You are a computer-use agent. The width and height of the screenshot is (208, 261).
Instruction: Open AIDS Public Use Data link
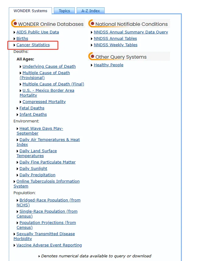click(38, 32)
